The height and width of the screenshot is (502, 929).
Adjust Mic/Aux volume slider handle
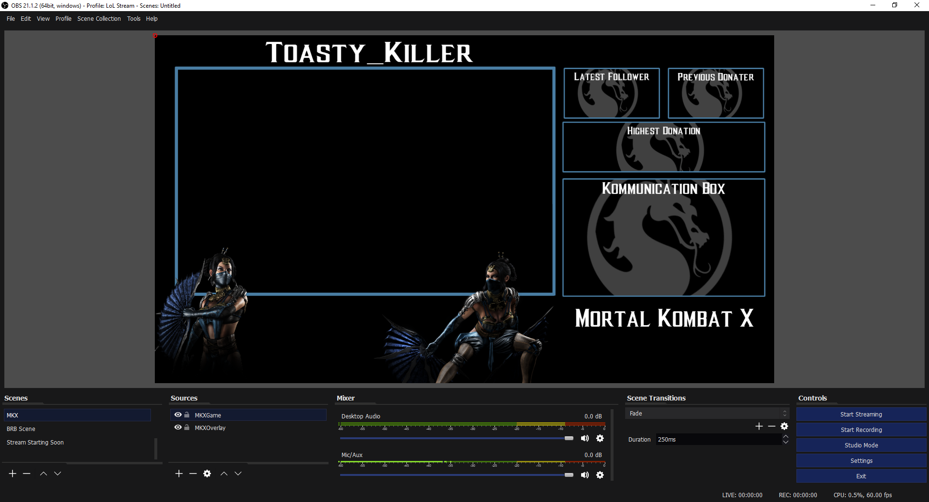click(569, 475)
